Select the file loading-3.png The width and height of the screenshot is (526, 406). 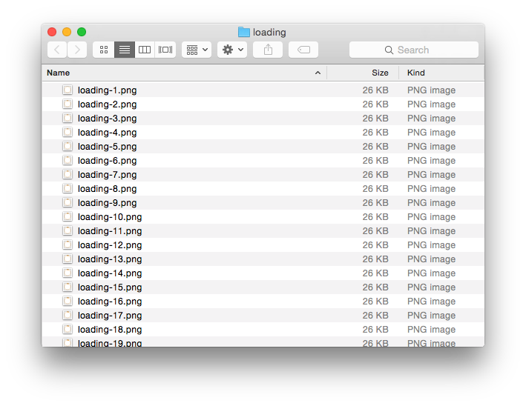tap(263, 119)
